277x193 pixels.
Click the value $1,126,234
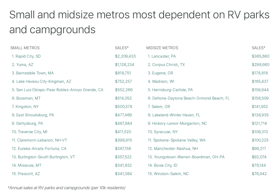[x=124, y=65]
